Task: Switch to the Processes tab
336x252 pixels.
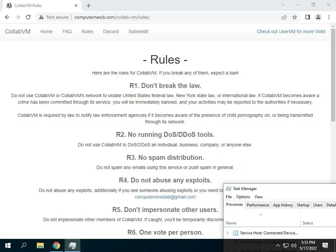Action: click(234, 204)
